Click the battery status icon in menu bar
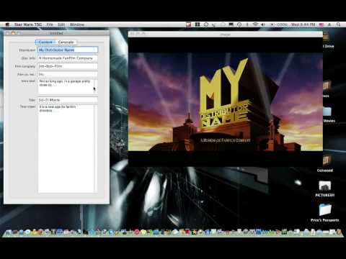The height and width of the screenshot is (259, 346). [272, 24]
